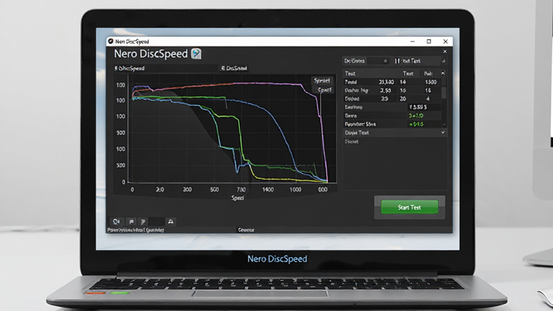Close the Nero DiscSpeed window
The height and width of the screenshot is (311, 553).
coord(446,41)
